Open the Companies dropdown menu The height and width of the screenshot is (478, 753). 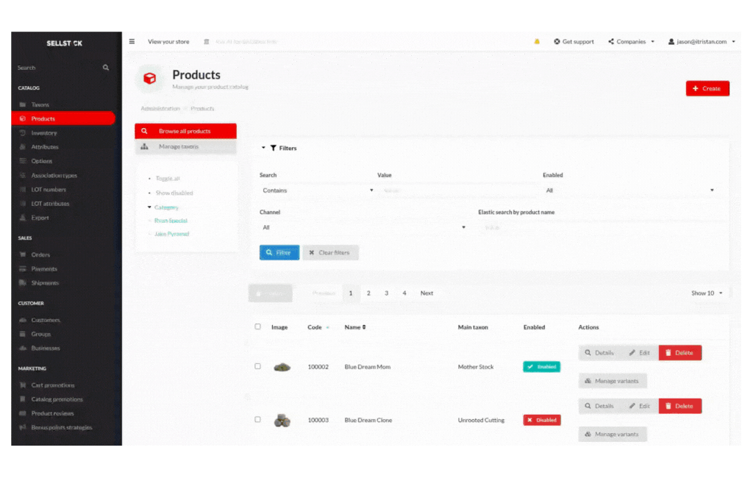click(631, 42)
